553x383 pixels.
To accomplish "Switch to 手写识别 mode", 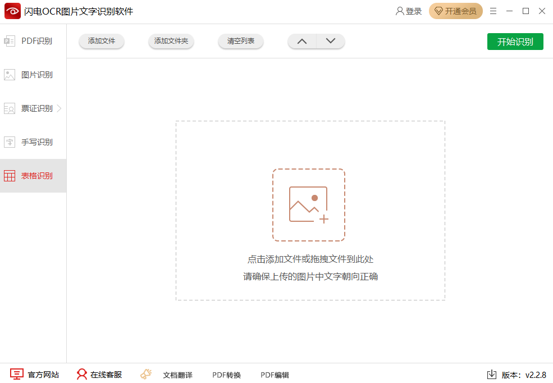I will pos(33,142).
